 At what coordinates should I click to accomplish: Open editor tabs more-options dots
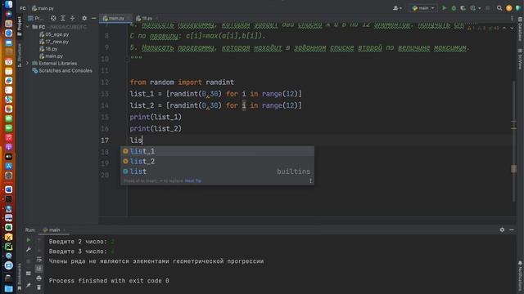coord(512,18)
